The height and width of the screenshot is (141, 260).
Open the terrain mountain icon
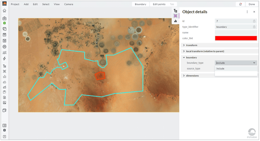point(5,82)
